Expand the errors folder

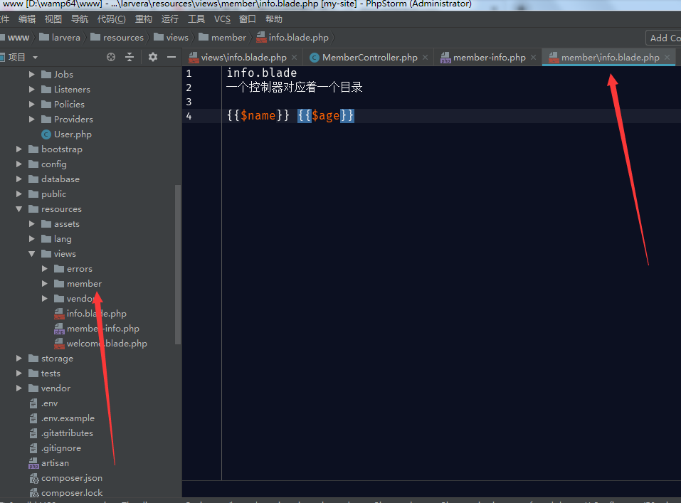45,269
